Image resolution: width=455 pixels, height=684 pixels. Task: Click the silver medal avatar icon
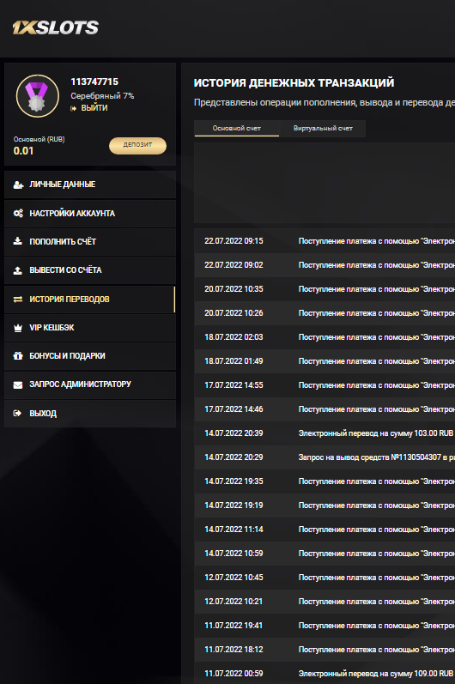point(38,96)
